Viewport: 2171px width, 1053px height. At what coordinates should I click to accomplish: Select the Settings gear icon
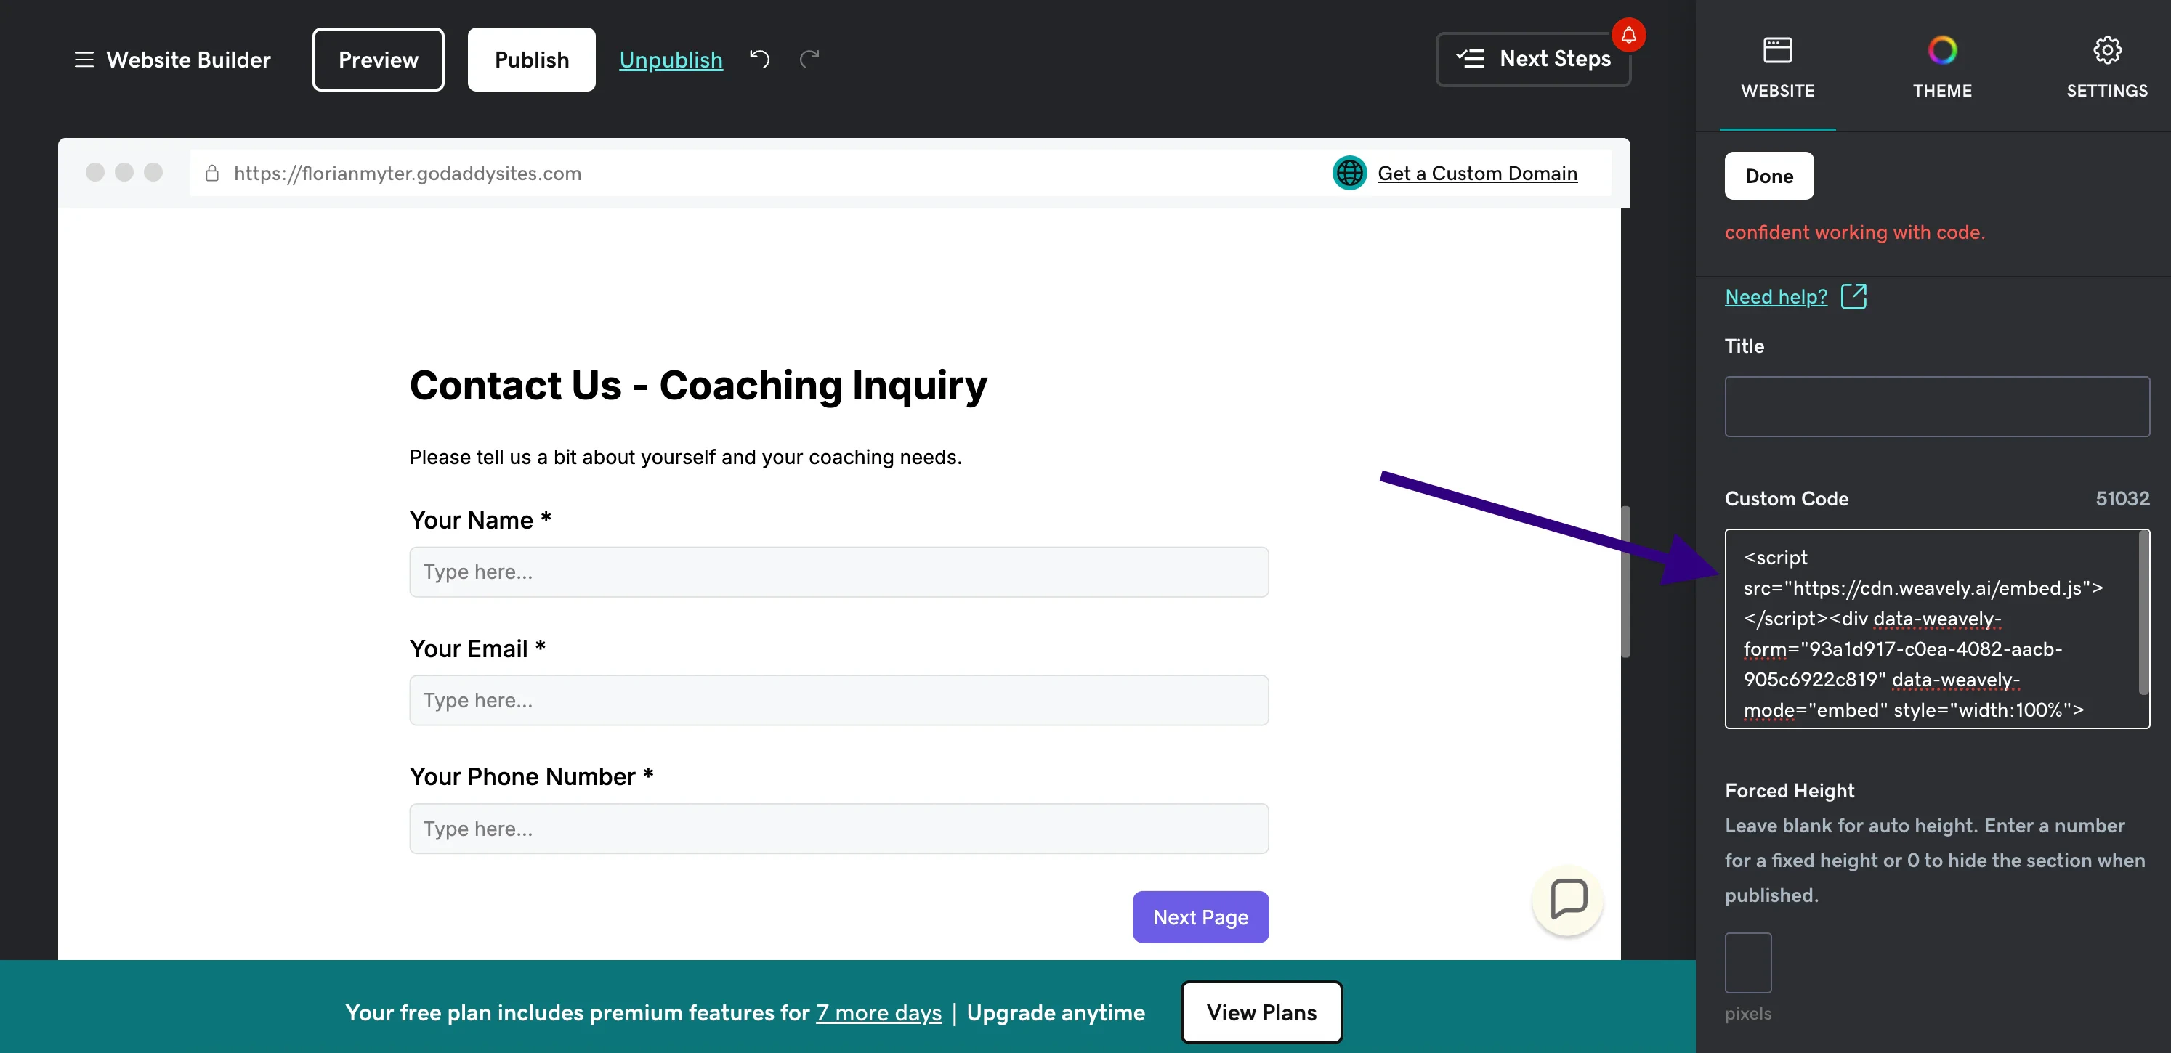pyautogui.click(x=2107, y=49)
